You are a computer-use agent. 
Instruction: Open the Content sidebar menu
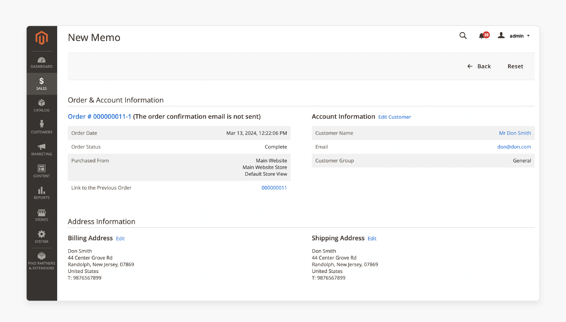tap(42, 171)
